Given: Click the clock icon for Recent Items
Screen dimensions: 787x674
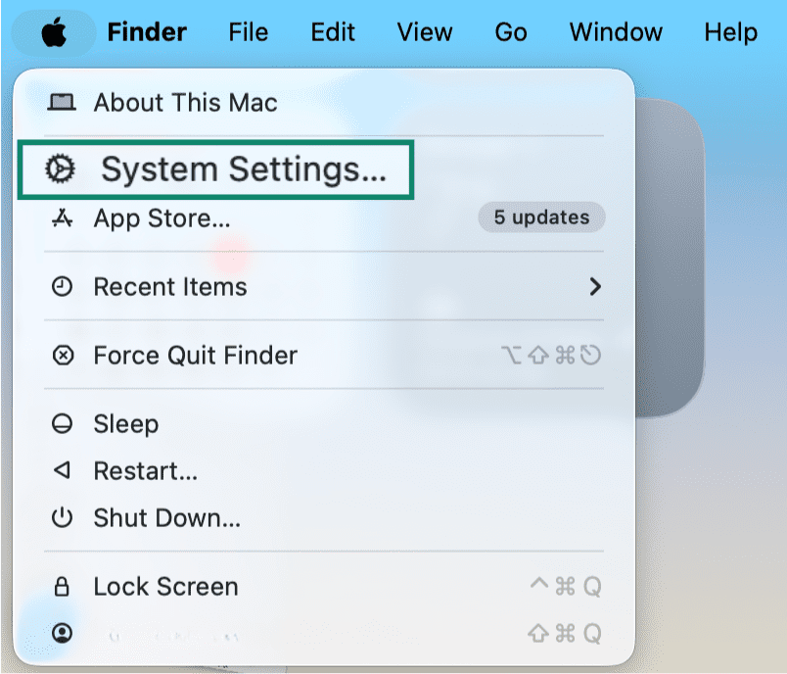Looking at the screenshot, I should pyautogui.click(x=63, y=287).
